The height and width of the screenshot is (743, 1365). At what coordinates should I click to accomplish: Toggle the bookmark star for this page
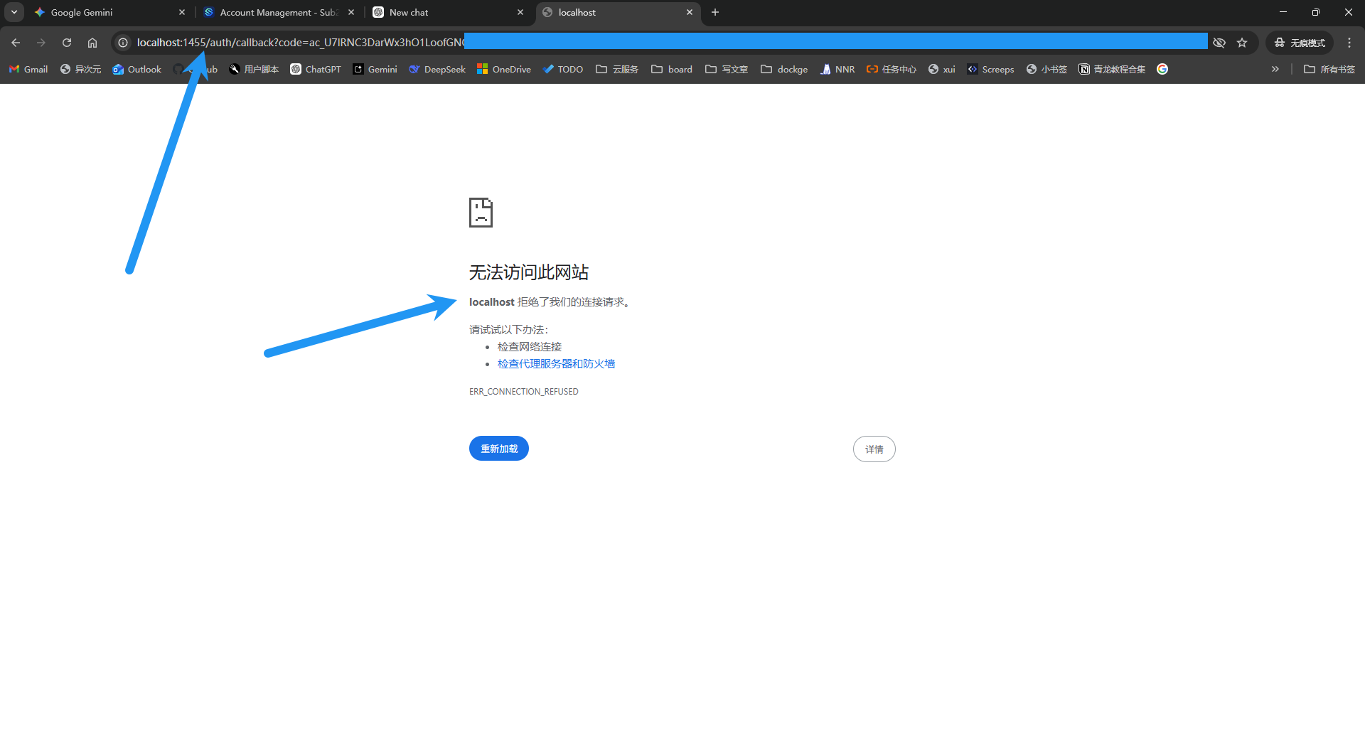click(x=1242, y=43)
